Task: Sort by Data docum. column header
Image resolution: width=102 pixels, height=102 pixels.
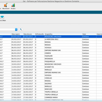Action: (28, 34)
